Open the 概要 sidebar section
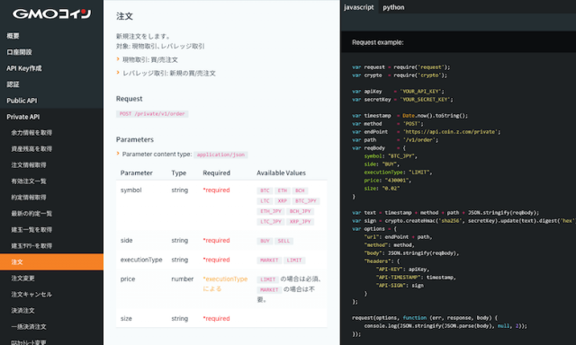The width and height of the screenshot is (576, 345). pos(13,36)
